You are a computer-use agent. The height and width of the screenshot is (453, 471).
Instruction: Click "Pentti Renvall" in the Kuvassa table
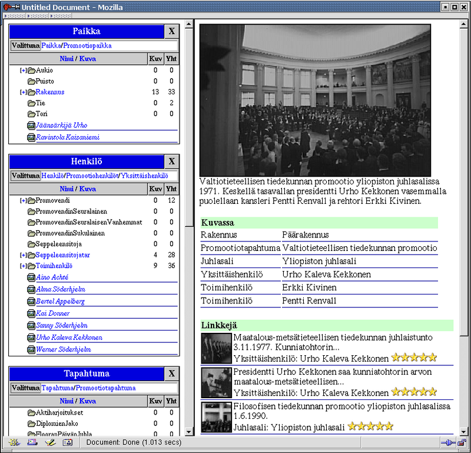pos(310,301)
